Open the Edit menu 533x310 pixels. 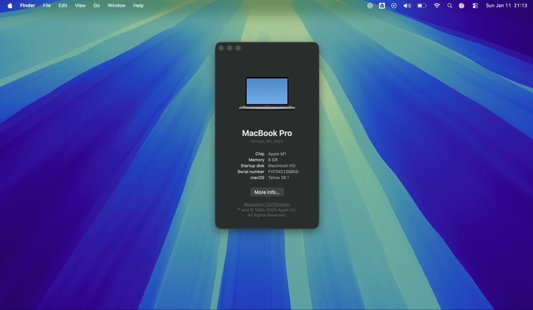[62, 5]
